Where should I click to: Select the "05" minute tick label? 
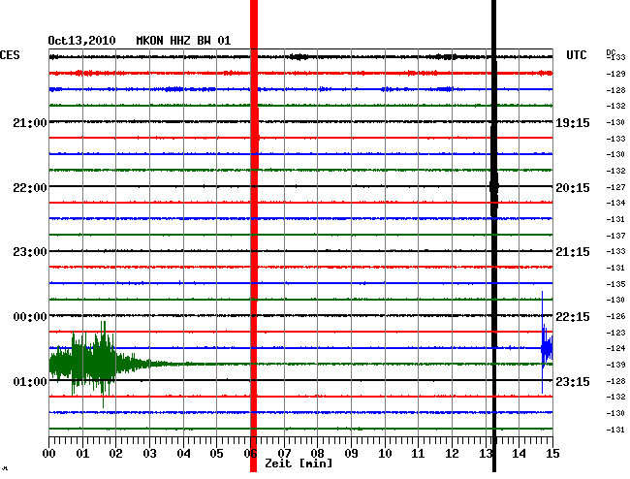coord(216,454)
